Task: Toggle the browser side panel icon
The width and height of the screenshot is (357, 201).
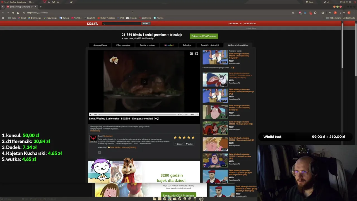Action: [323, 13]
